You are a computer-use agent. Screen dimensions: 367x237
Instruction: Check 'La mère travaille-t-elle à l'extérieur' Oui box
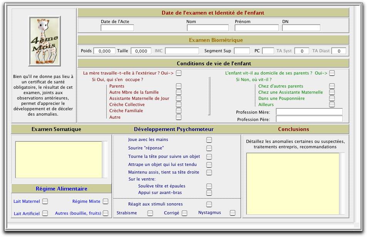coord(179,73)
